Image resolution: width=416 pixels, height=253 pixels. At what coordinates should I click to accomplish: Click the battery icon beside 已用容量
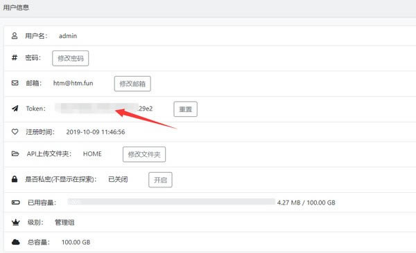click(x=16, y=203)
